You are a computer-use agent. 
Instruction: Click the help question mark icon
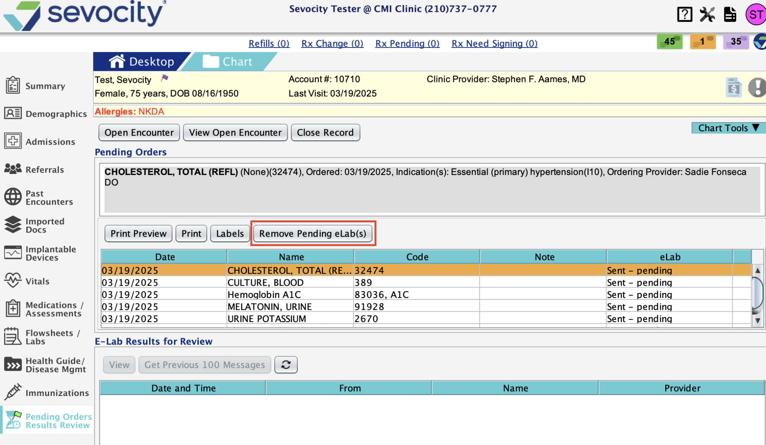click(x=684, y=15)
